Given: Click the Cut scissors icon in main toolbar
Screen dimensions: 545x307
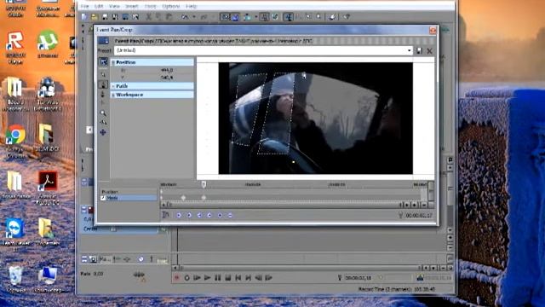Looking at the screenshot, I should point(149,17).
